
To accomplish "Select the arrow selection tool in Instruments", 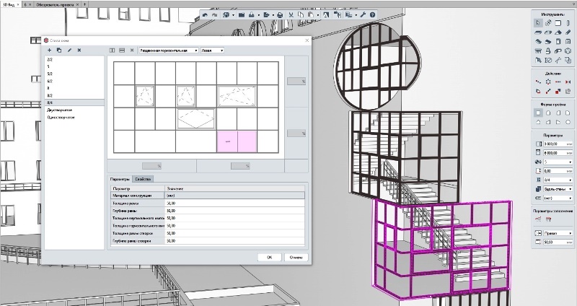I will click(538, 22).
